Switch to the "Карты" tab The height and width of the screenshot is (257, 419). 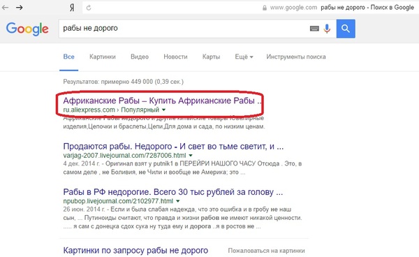(211, 57)
